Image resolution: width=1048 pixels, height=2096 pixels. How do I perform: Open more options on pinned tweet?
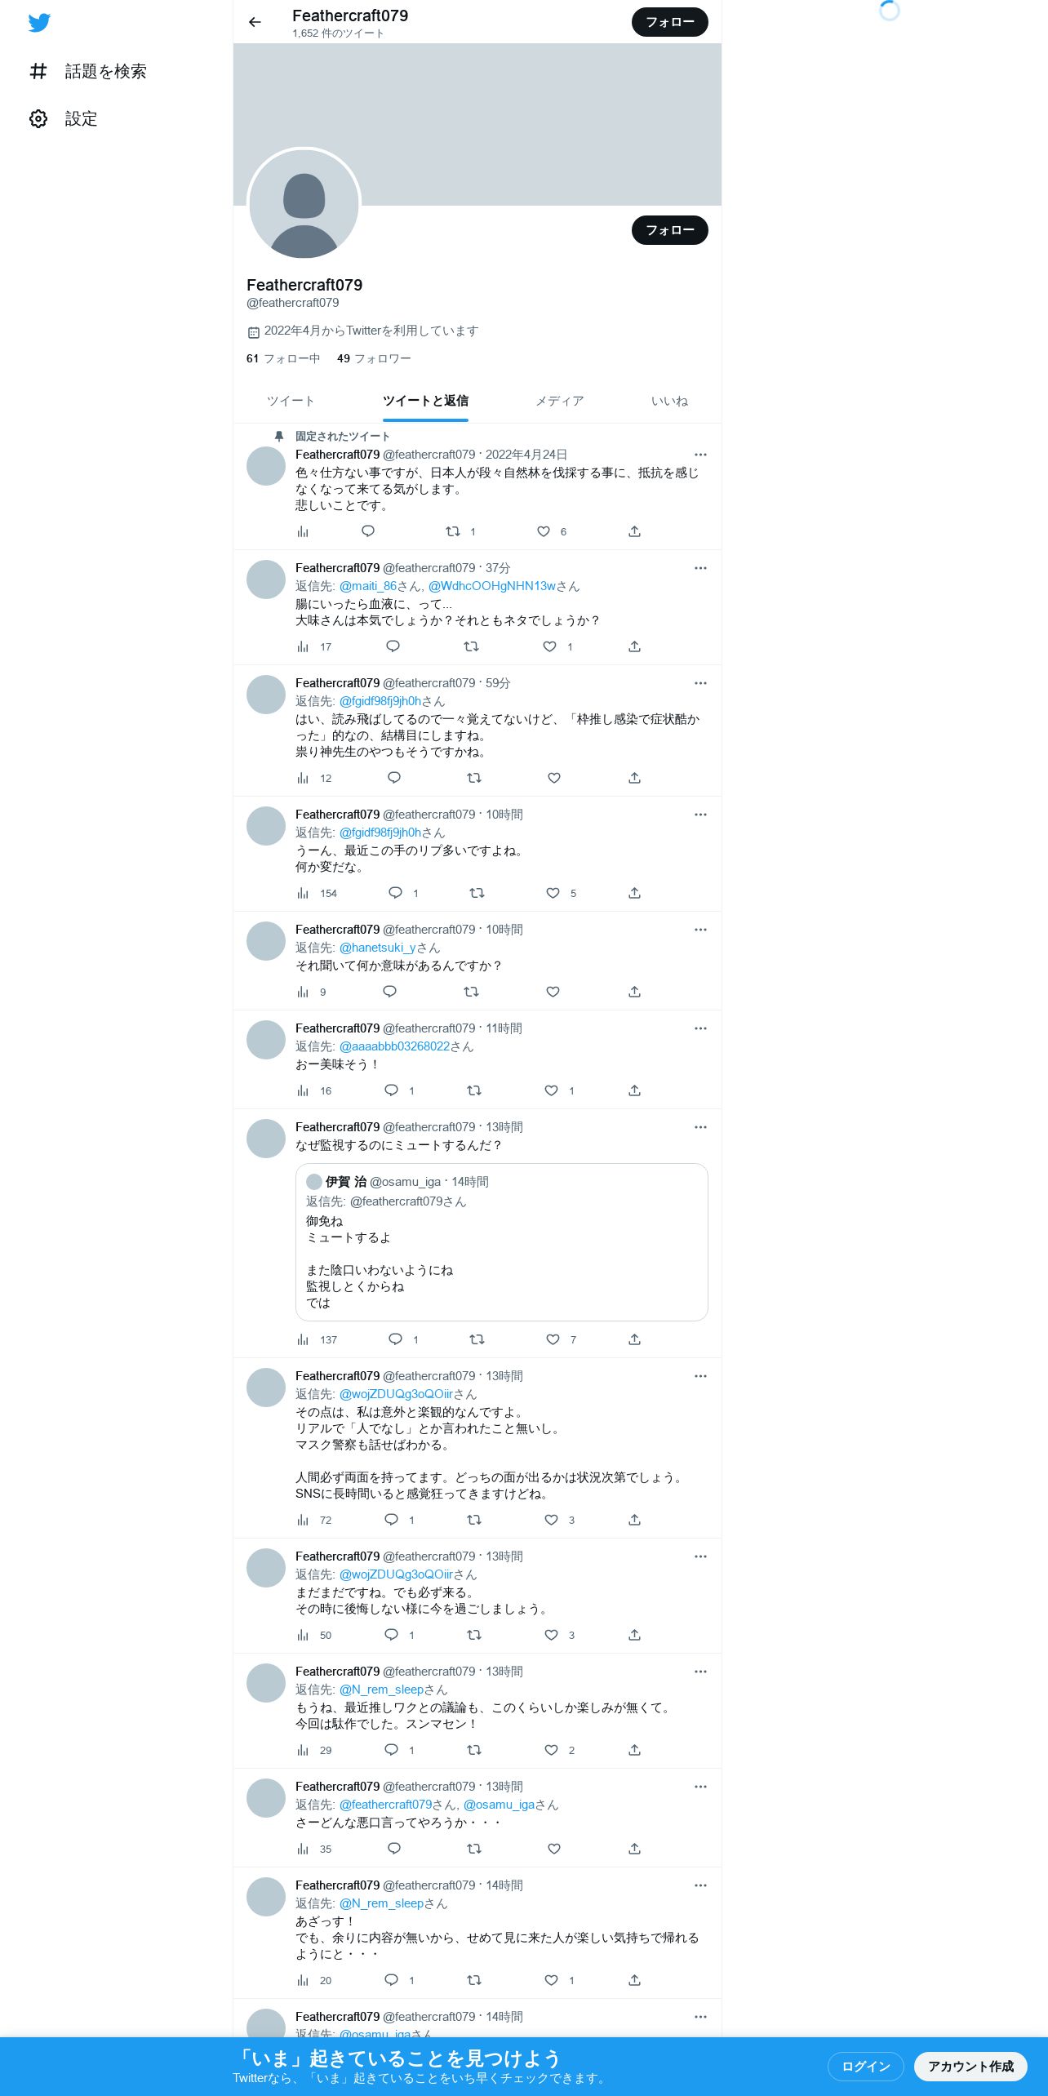(700, 455)
